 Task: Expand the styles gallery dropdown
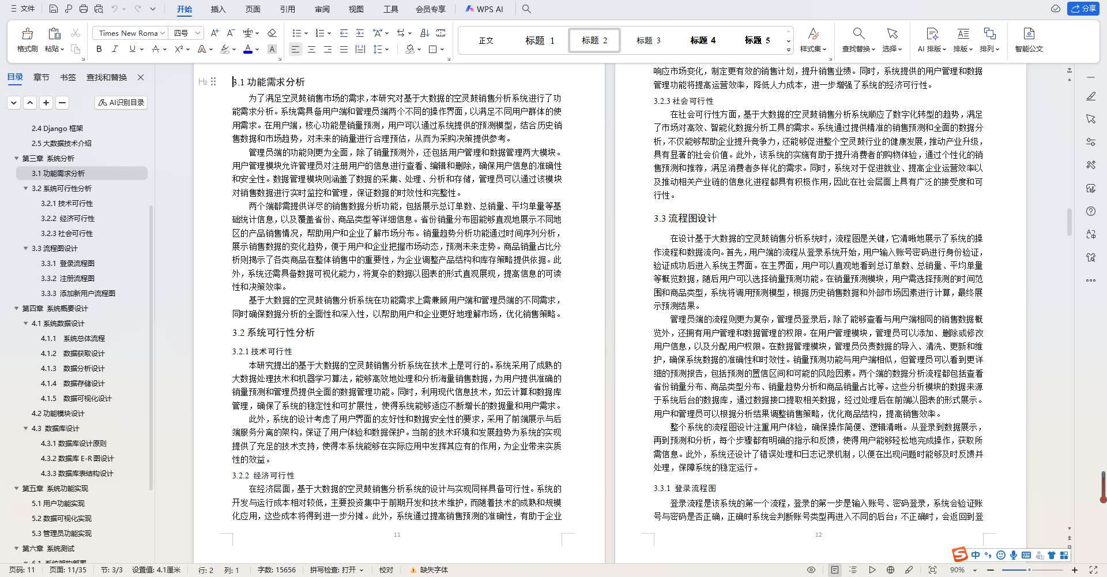tap(788, 50)
